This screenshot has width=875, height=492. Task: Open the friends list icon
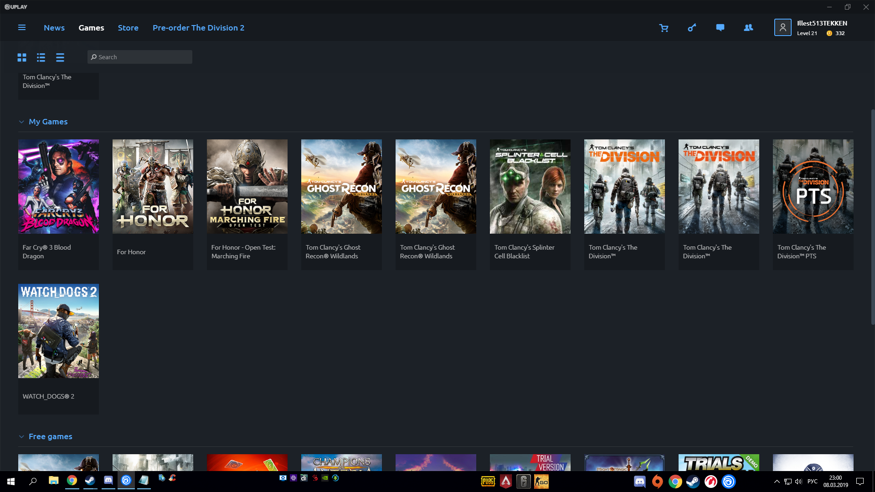(x=748, y=28)
